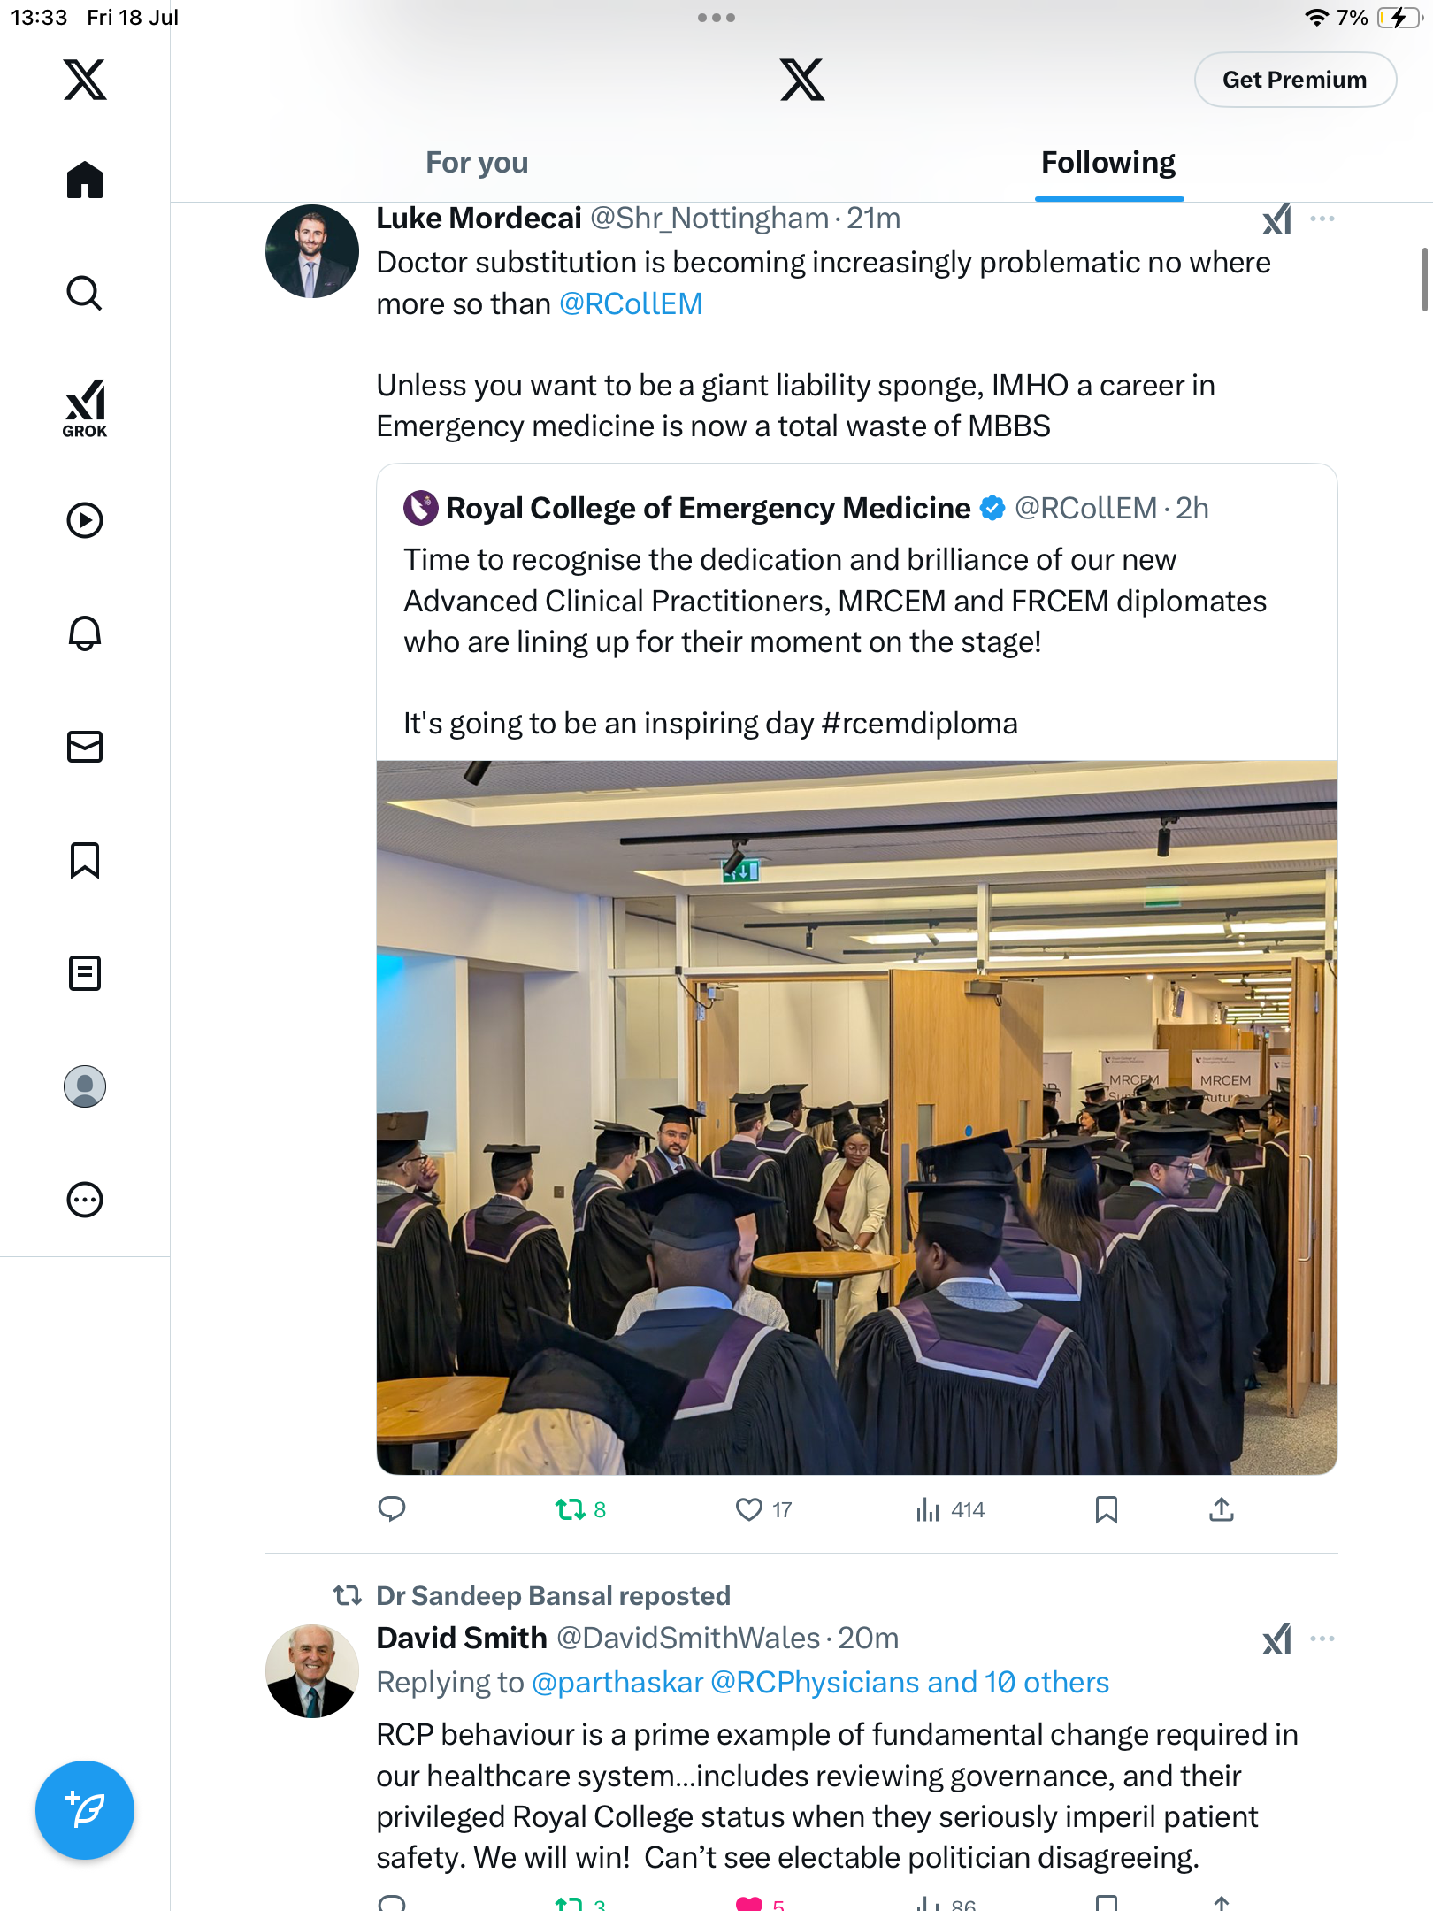Bookmark Luke Mordecai's post

(x=1107, y=1509)
